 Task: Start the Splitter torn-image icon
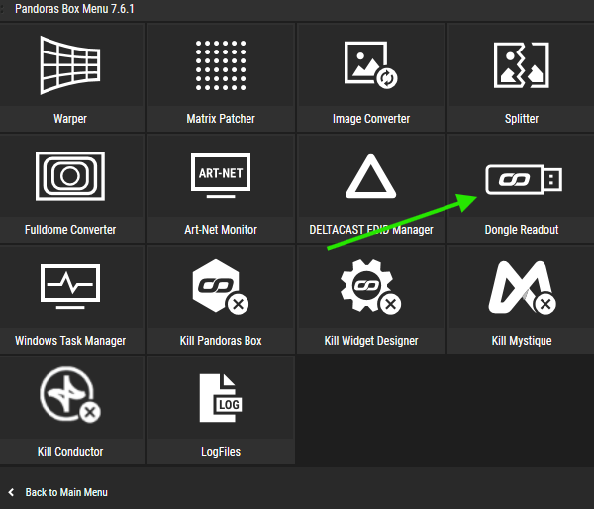pyautogui.click(x=522, y=65)
